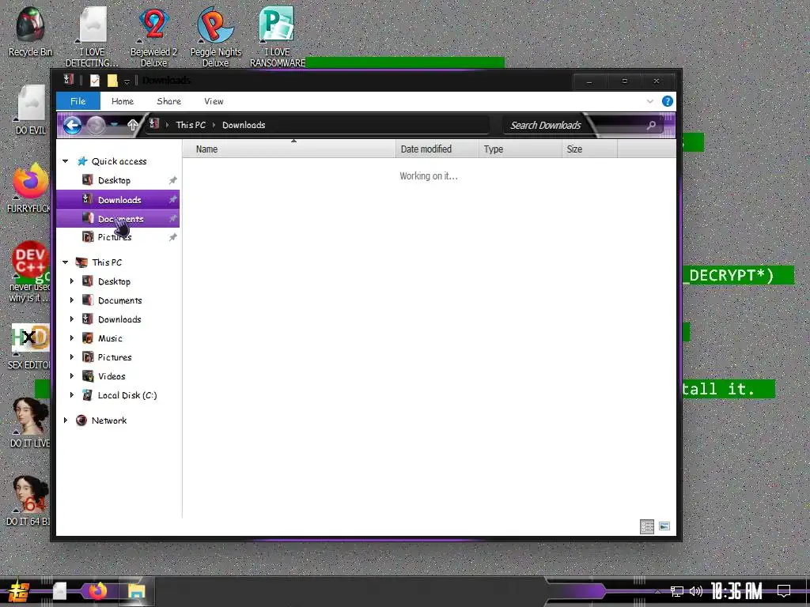Click File Explorer taskbar icon

(x=136, y=590)
